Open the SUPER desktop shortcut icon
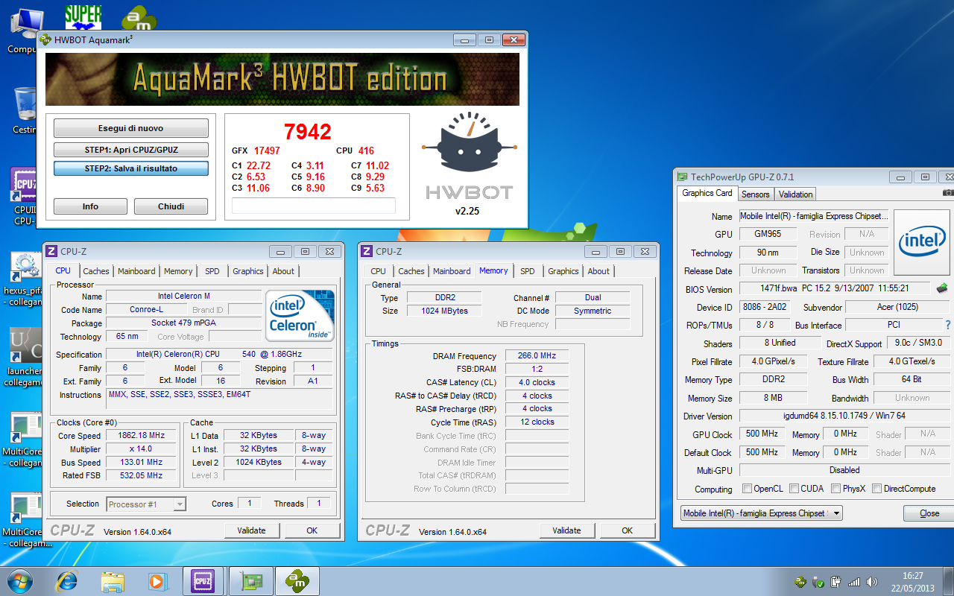The width and height of the screenshot is (954, 596). coord(83,16)
